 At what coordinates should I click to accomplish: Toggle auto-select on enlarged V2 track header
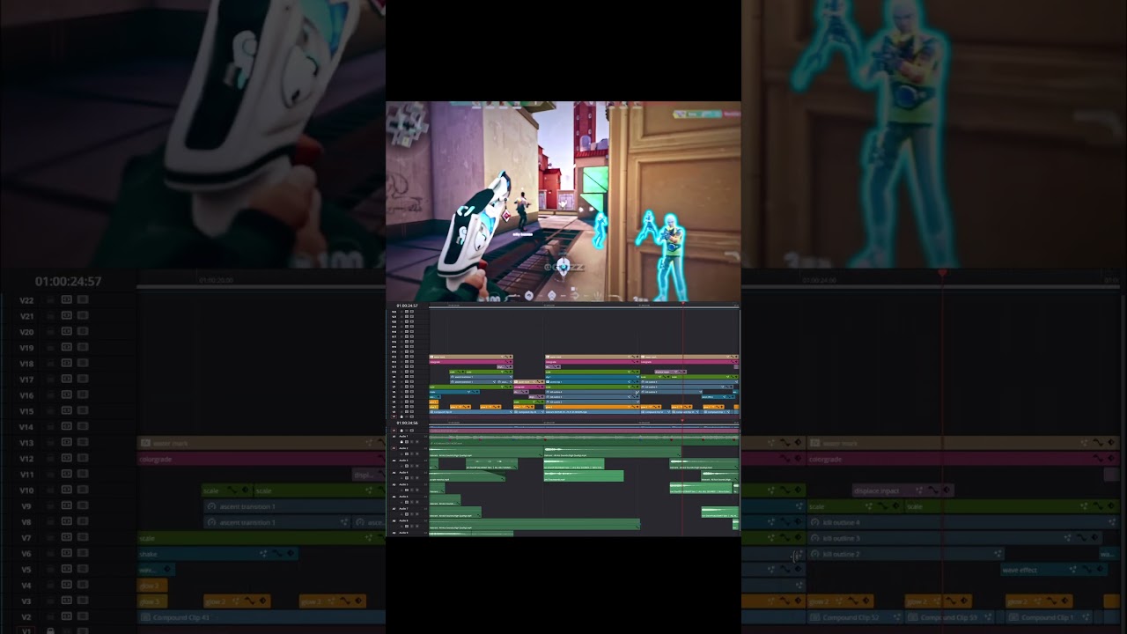(67, 617)
